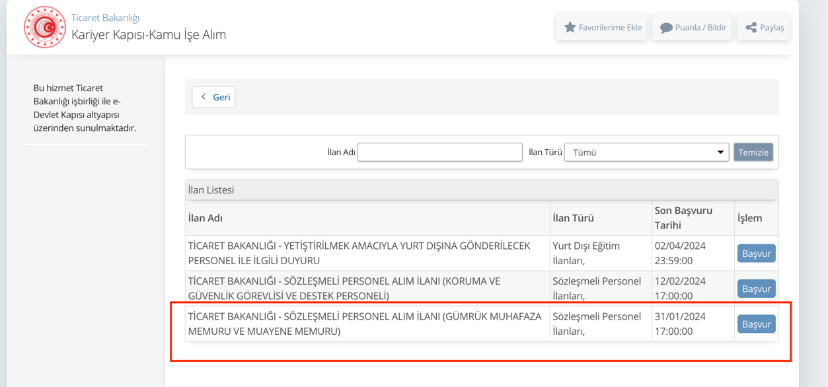This screenshot has width=828, height=387.
Task: Click the Kariyer Kapısı-Kamu İşe Alım page title
Action: (x=149, y=35)
